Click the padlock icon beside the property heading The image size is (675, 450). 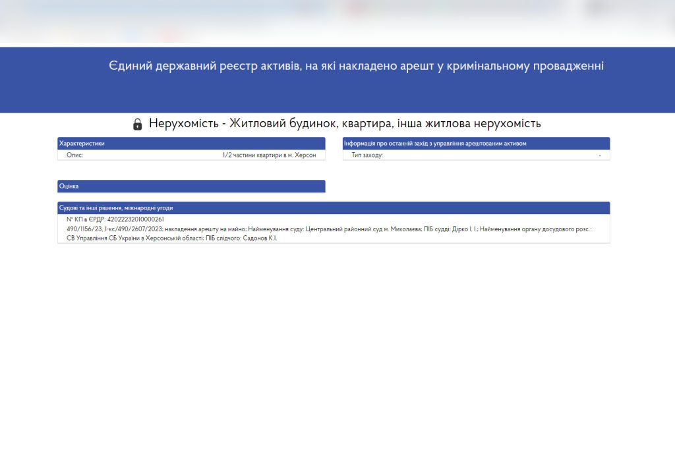[x=137, y=124]
